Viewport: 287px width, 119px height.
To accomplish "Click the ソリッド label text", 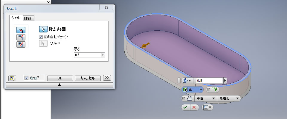I will tap(55, 43).
